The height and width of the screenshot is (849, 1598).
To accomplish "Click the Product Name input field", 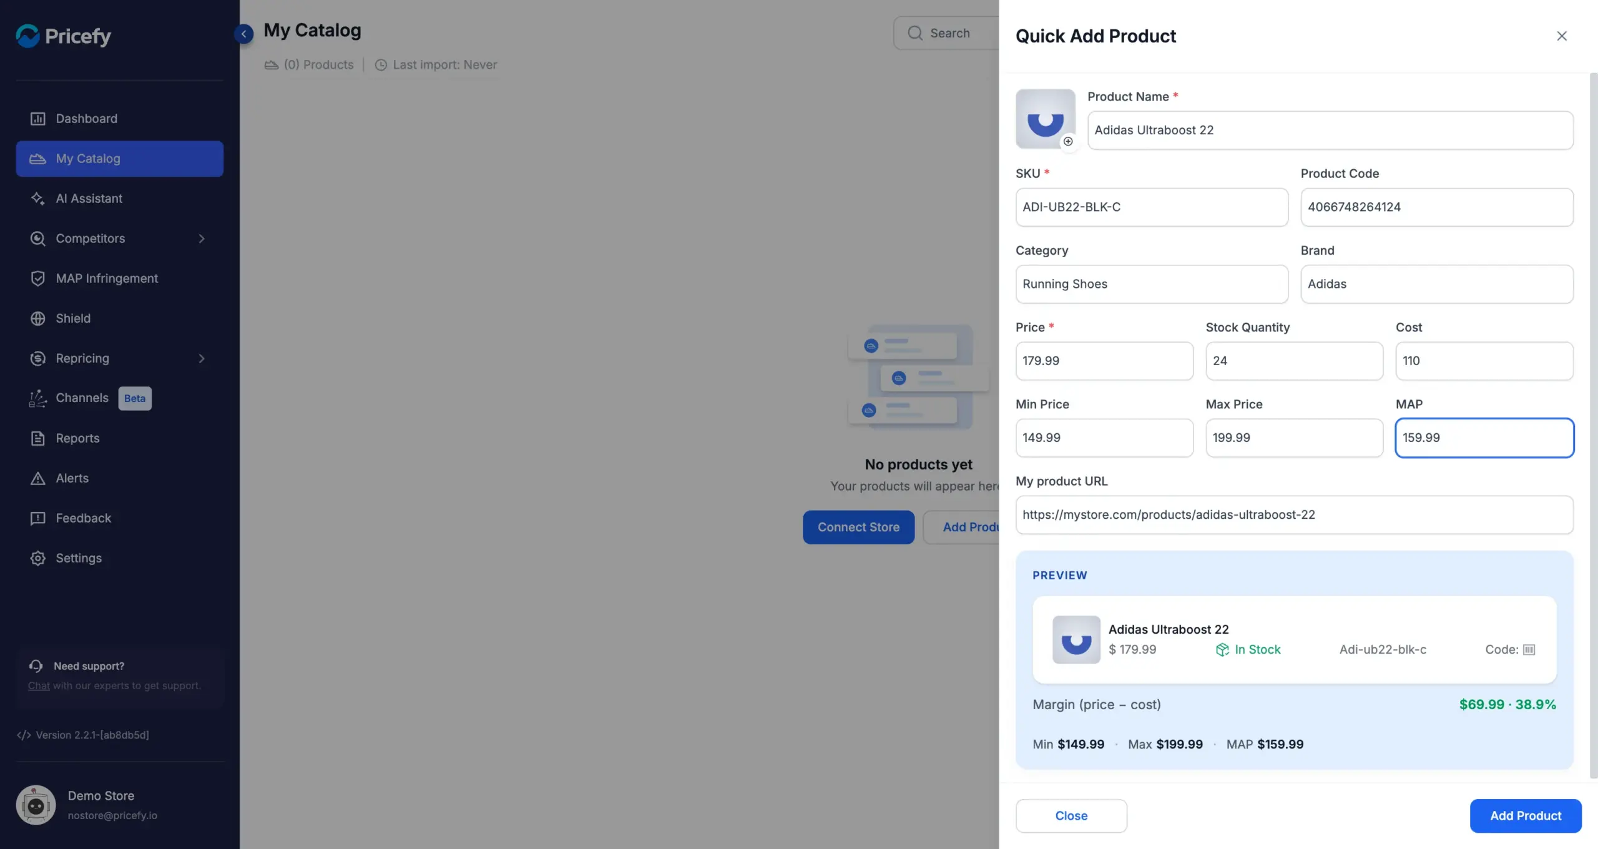I will 1330,130.
